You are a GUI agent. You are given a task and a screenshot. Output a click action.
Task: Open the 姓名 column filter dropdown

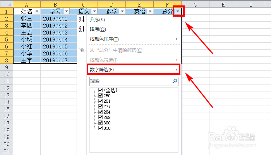[37, 11]
